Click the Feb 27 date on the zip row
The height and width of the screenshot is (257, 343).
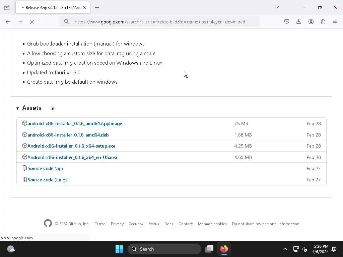[x=314, y=169]
